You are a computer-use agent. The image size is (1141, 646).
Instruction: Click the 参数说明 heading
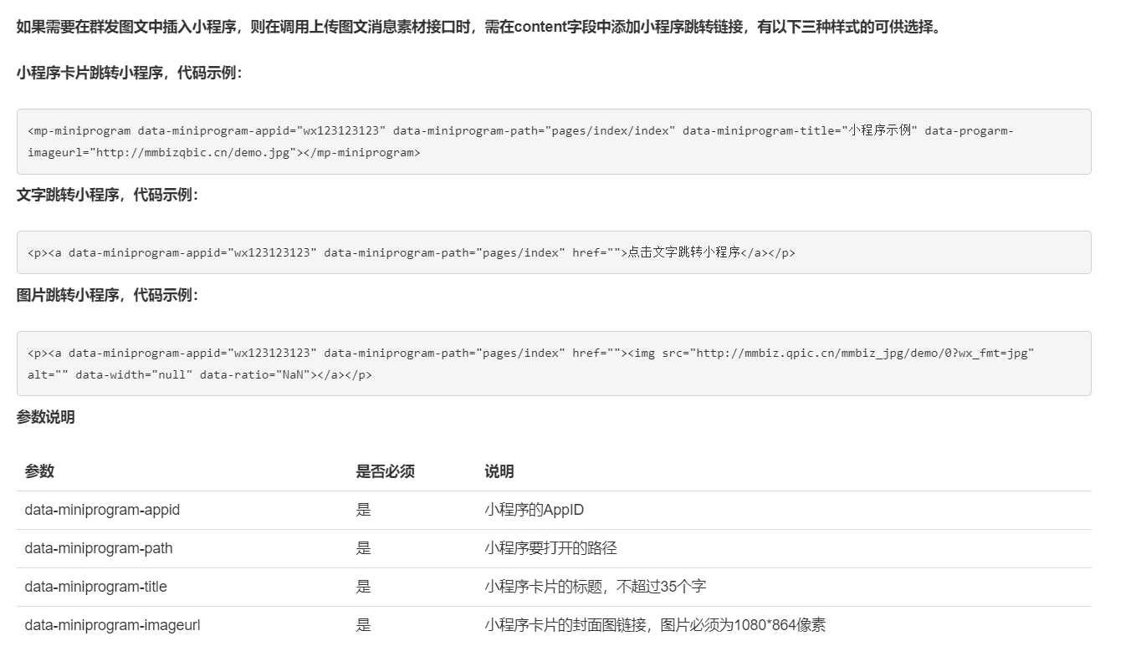tap(46, 417)
